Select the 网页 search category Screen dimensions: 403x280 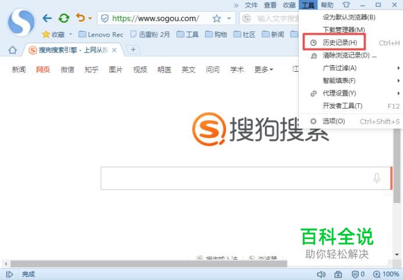43,69
